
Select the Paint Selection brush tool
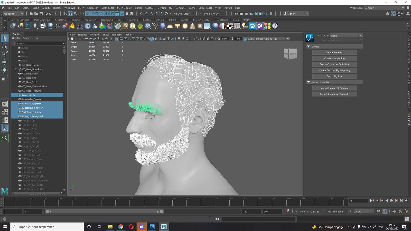(5, 54)
